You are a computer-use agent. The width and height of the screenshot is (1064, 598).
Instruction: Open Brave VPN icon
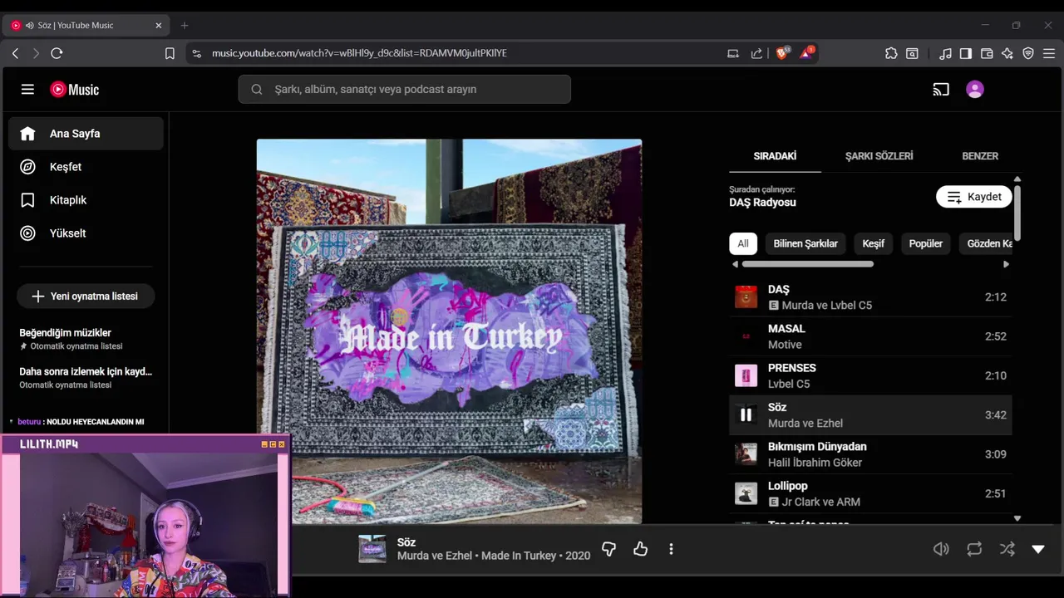1028,53
